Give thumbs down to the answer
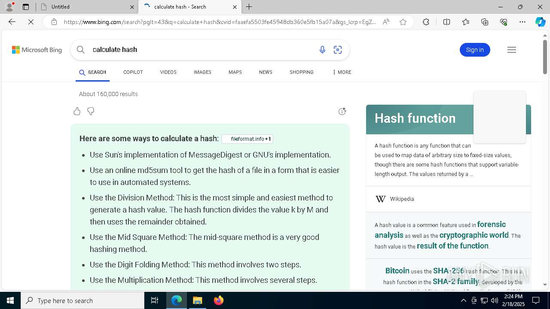Viewport: 550px width, 309px height. [91, 111]
